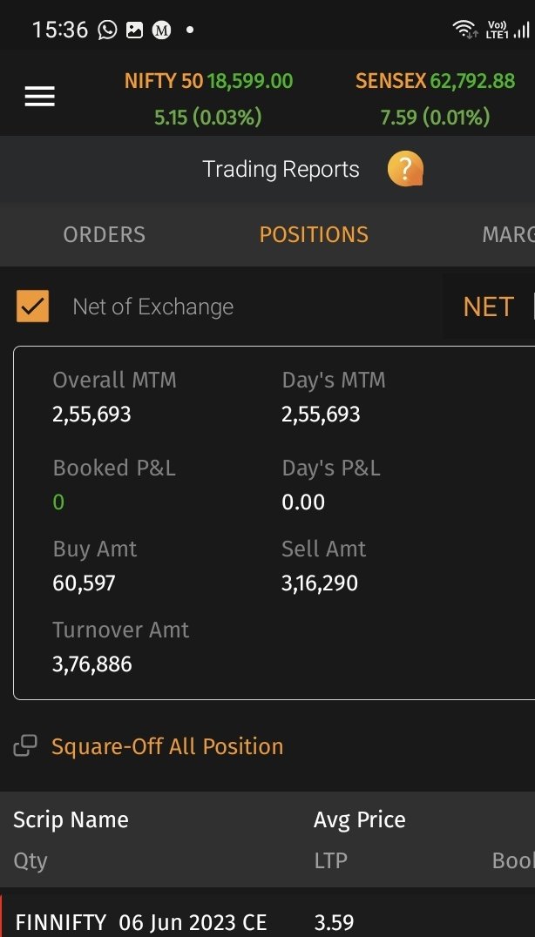Tap the Wi-Fi signal status icon

click(x=464, y=29)
